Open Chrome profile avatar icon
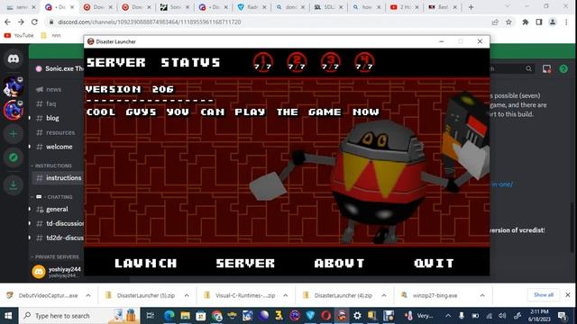Screen dimensions: 577x324 point(553,22)
